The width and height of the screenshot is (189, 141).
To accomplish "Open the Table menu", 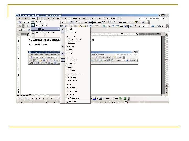I will tap(67, 18).
